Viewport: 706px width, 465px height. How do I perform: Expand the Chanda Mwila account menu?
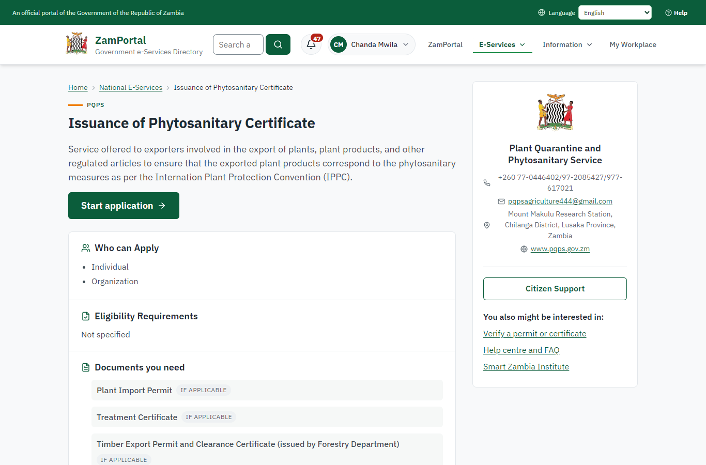(372, 44)
